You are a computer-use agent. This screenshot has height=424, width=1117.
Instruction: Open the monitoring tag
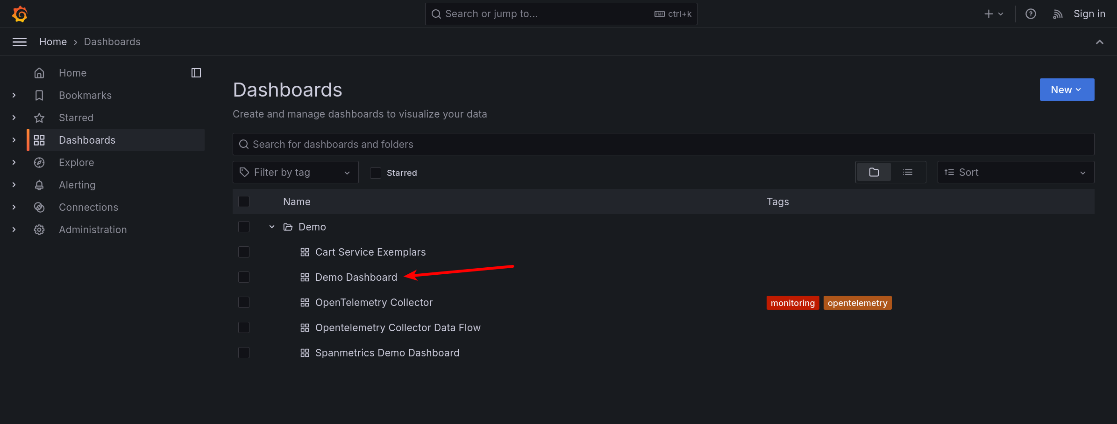click(x=792, y=302)
